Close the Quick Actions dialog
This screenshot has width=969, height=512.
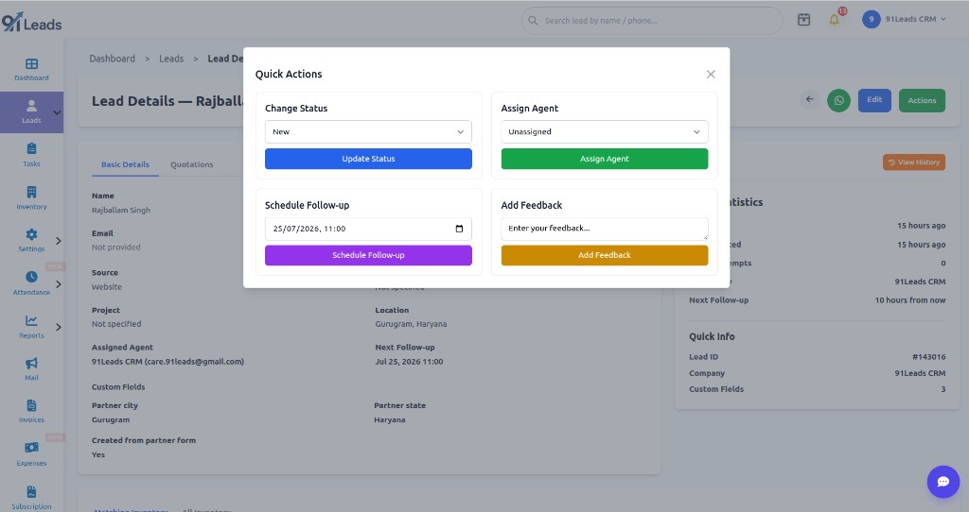(711, 74)
